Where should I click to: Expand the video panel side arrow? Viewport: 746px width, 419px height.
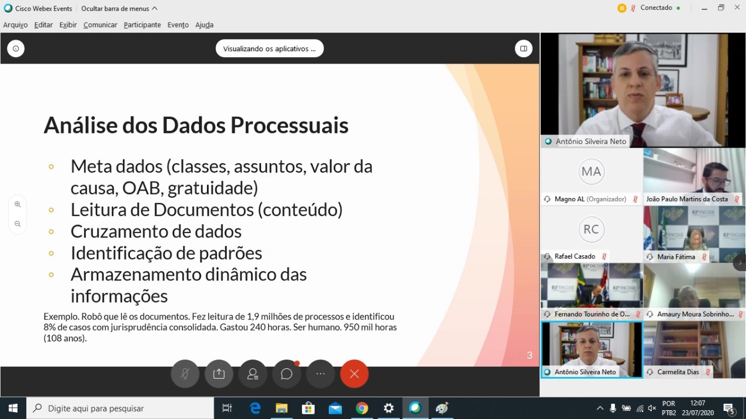[740, 263]
